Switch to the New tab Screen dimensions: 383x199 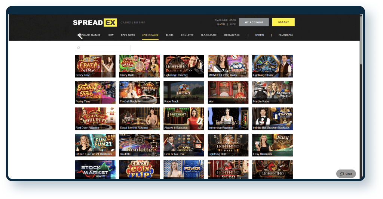click(x=111, y=35)
